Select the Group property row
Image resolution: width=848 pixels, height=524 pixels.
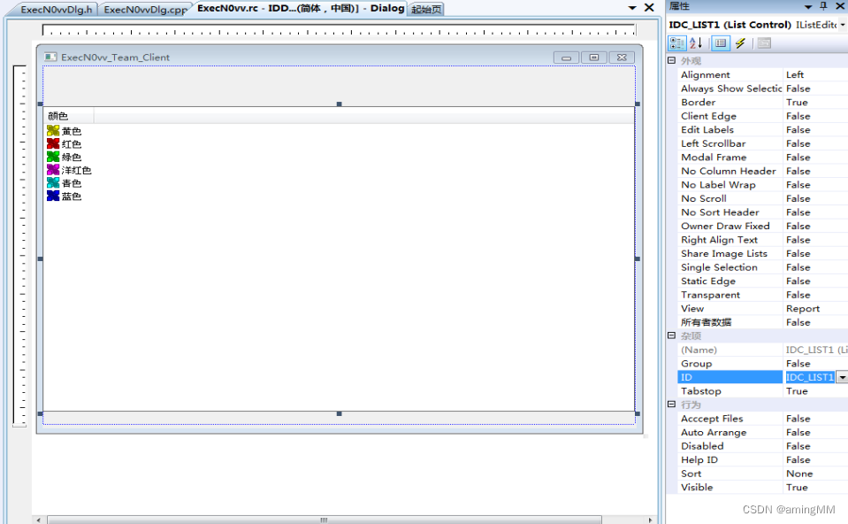point(762,363)
